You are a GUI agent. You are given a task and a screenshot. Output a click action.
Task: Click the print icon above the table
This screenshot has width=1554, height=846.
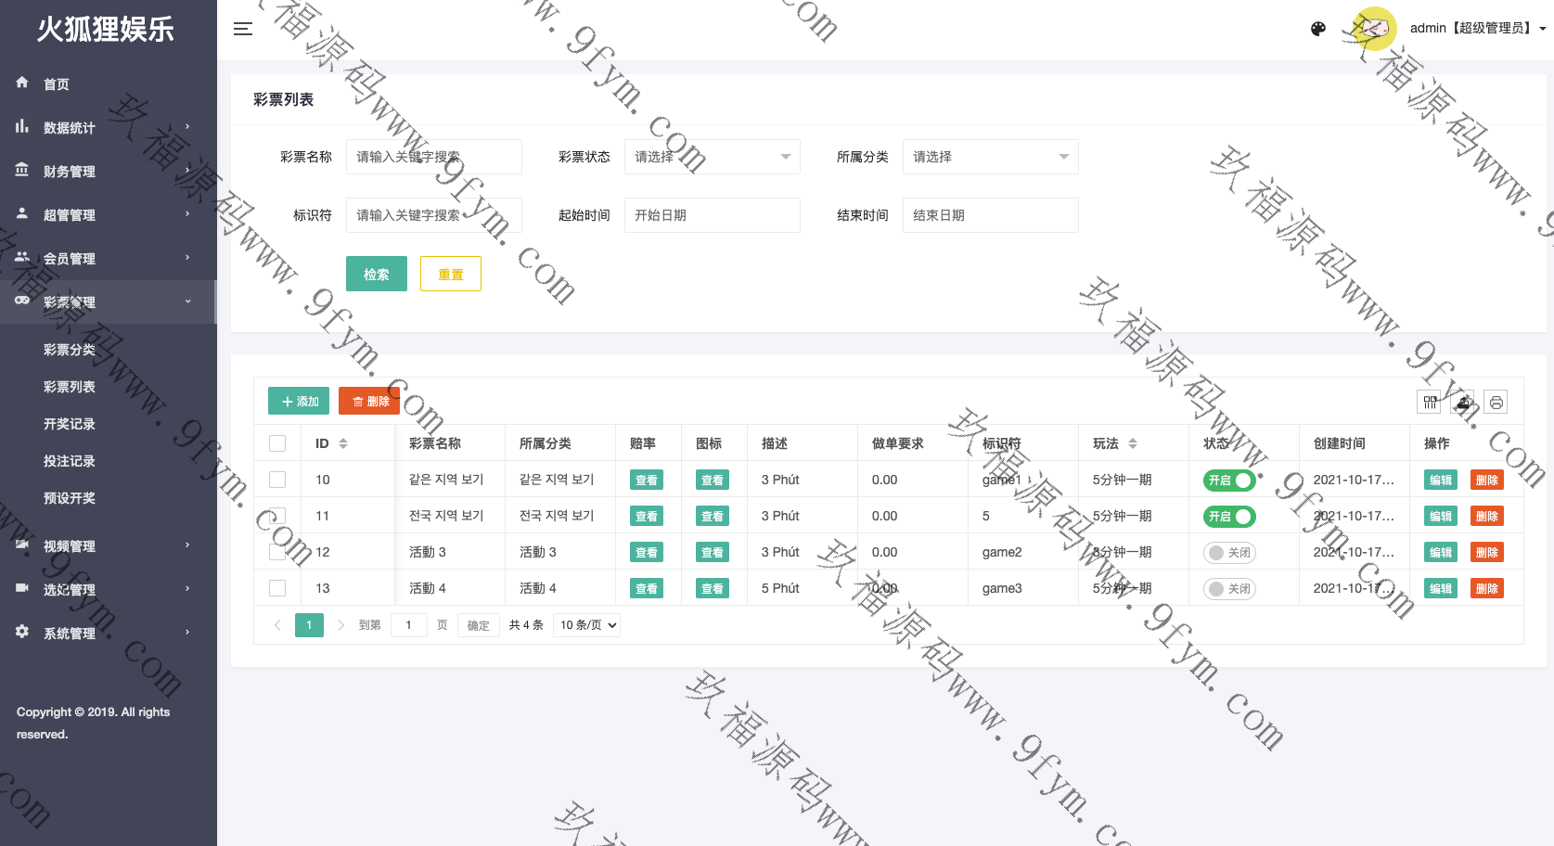point(1496,402)
